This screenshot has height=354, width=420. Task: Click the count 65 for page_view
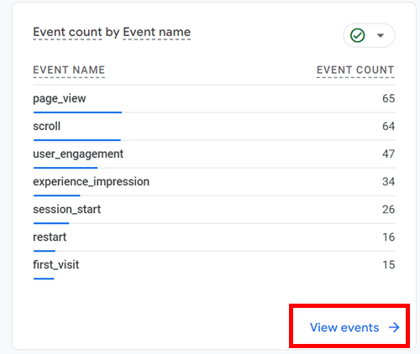pyautogui.click(x=389, y=98)
